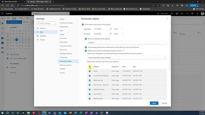Open the Rules settings page
This screenshot has width=205, height=115.
point(61,30)
